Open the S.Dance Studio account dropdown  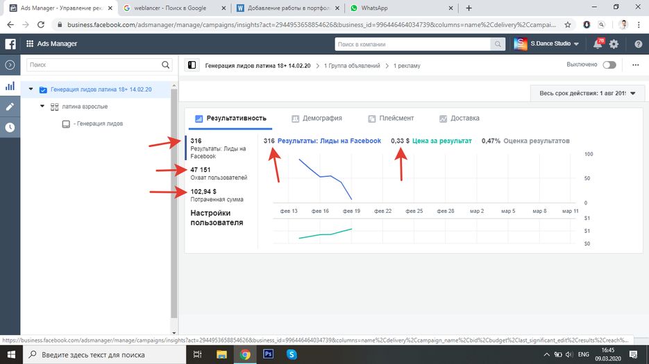coord(546,44)
